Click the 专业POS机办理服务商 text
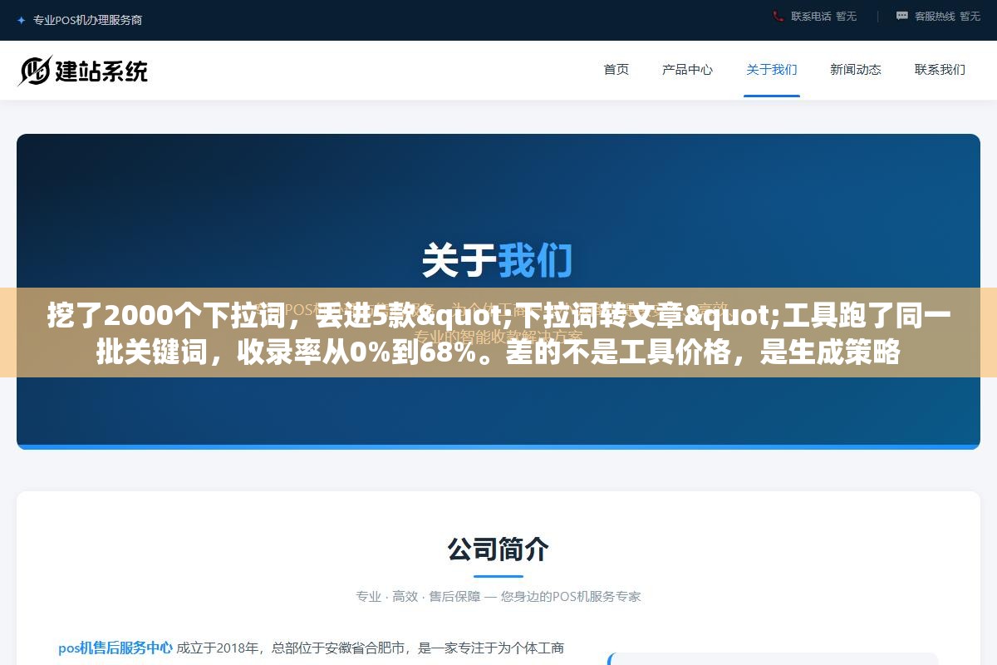 tap(87, 20)
